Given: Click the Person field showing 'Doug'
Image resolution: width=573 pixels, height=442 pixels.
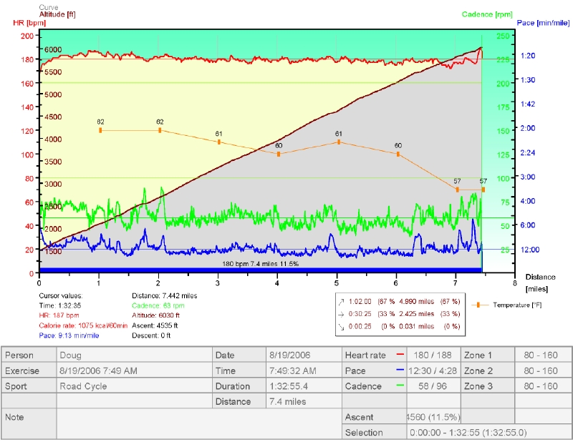Looking at the screenshot, I should point(134,355).
